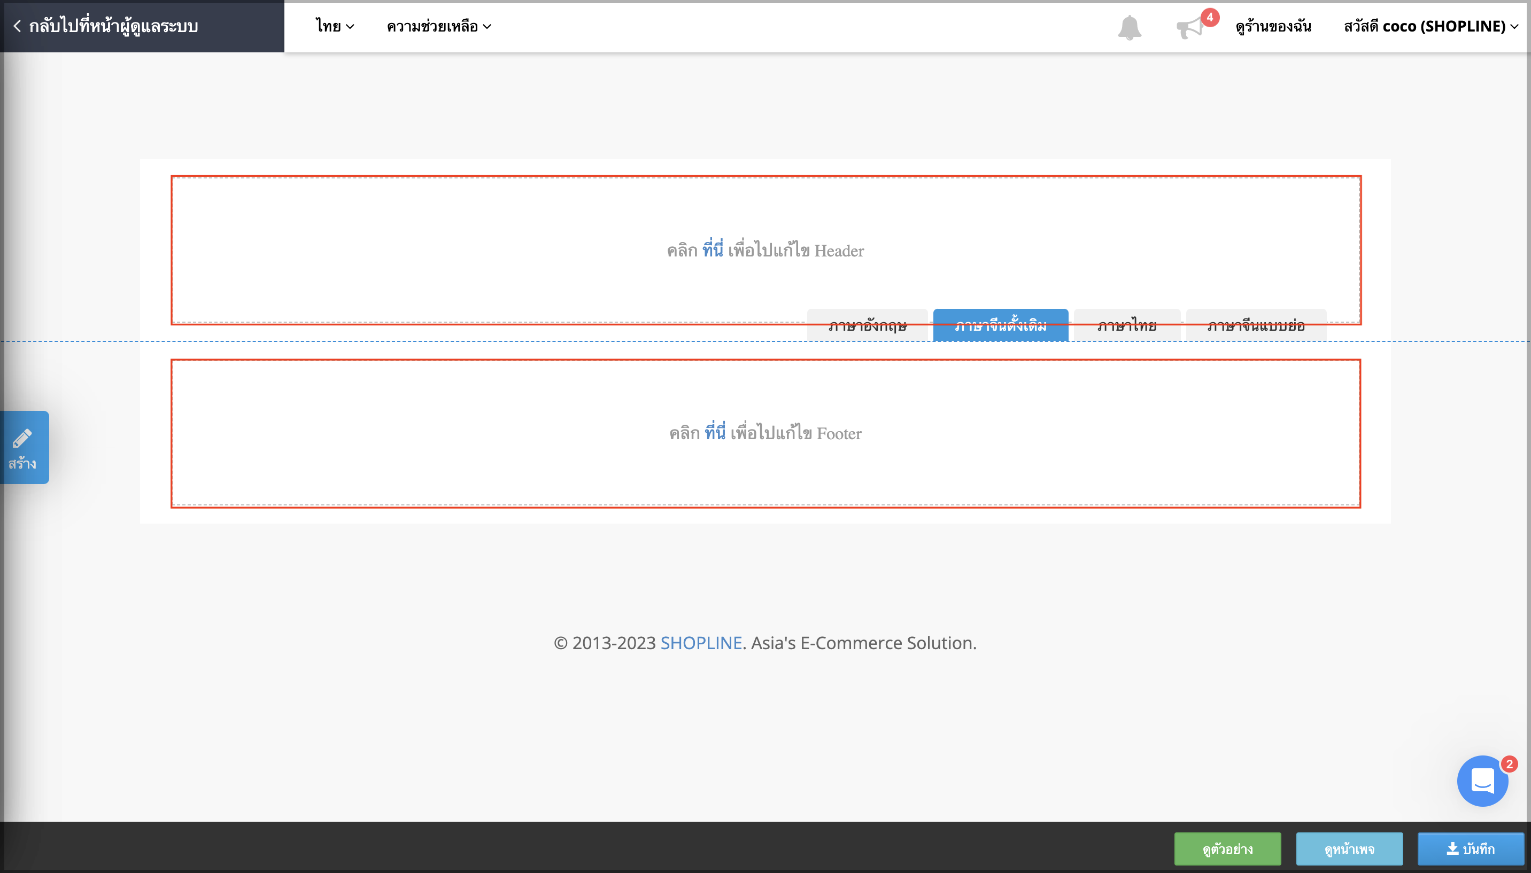Click ดูร้านของฉัน to view my shop

pos(1273,26)
